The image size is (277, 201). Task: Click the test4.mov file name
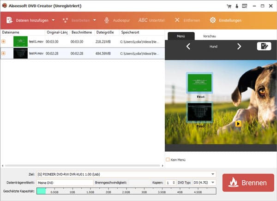click(36, 53)
